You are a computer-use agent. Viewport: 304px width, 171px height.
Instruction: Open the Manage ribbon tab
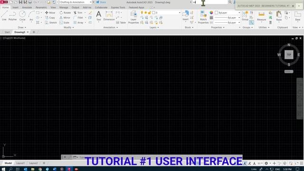[x=64, y=8]
